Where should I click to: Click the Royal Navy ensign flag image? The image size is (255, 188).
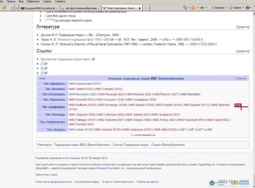tap(241, 107)
